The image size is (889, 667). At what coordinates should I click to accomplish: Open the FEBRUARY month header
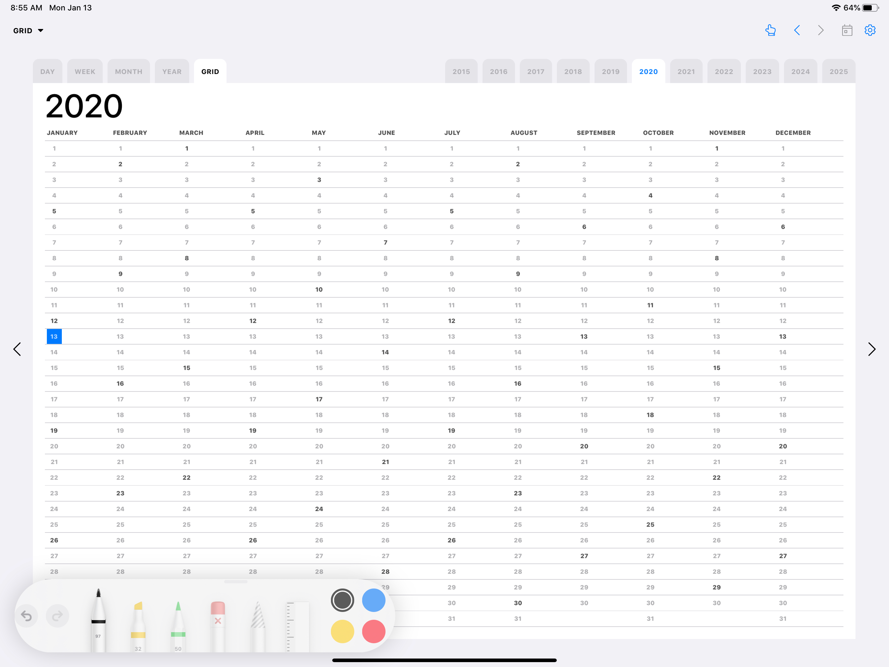pos(130,133)
